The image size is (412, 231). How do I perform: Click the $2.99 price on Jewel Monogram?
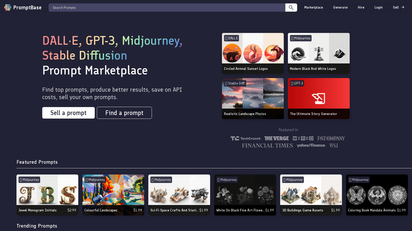tap(72, 210)
